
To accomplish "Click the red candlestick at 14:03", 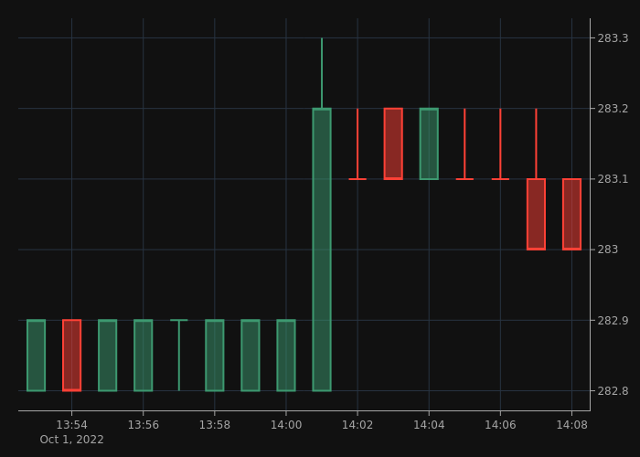I will click(x=393, y=143).
